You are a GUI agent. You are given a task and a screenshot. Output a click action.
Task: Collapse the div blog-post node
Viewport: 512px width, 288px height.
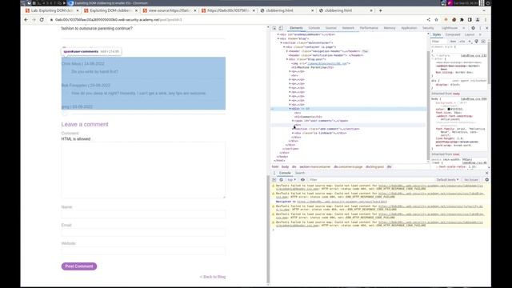coord(287,59)
